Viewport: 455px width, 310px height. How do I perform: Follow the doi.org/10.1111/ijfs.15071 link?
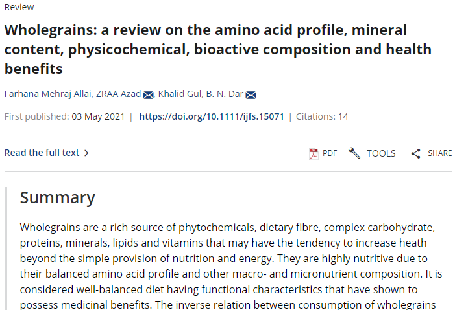click(x=212, y=116)
